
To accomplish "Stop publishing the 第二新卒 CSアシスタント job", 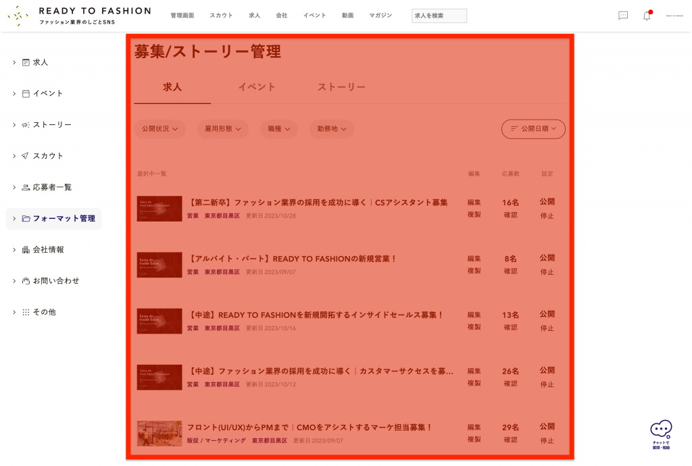I will click(547, 216).
